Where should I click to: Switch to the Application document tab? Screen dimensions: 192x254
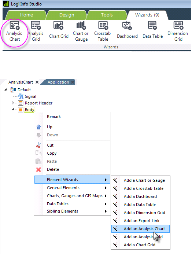58,82
